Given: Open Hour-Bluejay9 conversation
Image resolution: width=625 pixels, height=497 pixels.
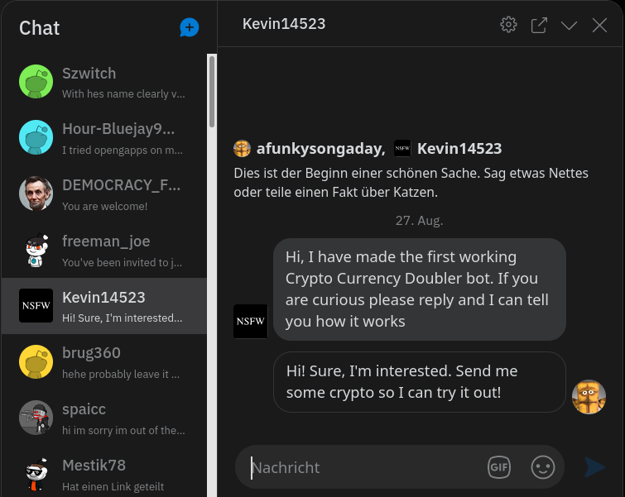Looking at the screenshot, I should click(104, 138).
